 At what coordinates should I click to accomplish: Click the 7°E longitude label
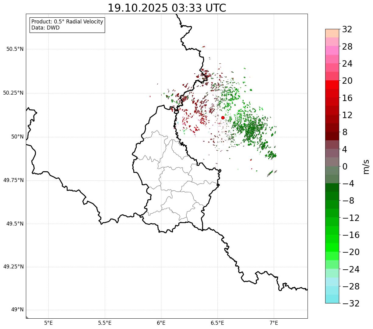274,323
